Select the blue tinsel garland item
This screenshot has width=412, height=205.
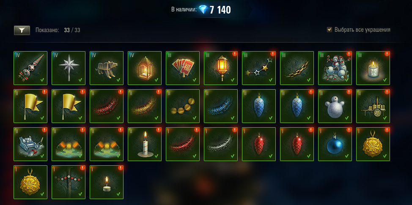(x=221, y=106)
